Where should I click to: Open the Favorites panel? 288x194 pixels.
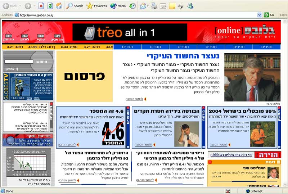[96, 6]
